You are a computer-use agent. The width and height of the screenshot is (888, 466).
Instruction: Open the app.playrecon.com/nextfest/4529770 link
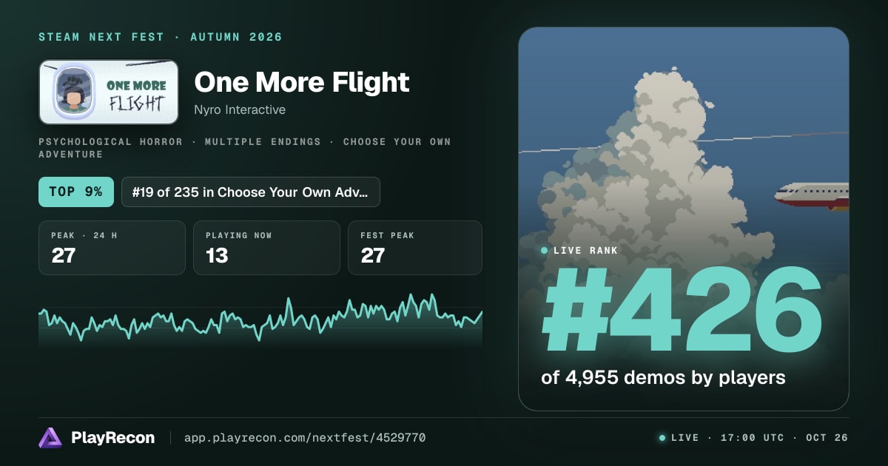(x=304, y=438)
